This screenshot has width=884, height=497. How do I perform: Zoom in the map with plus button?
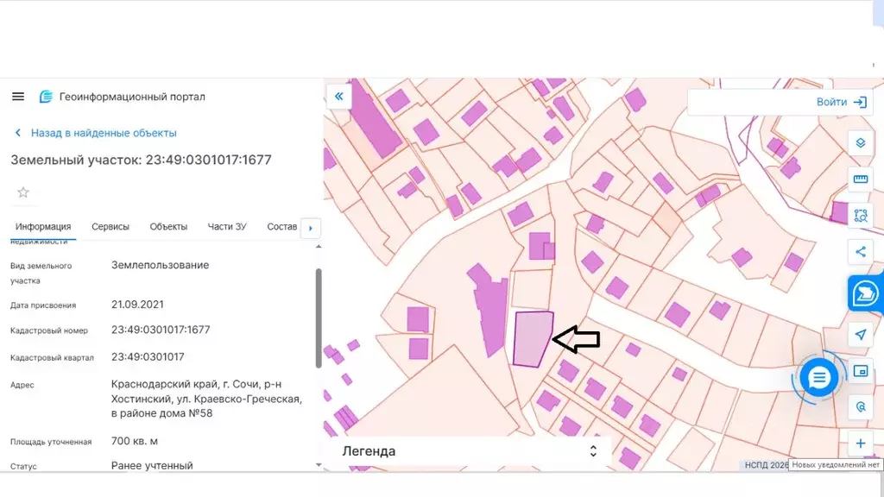pos(860,444)
